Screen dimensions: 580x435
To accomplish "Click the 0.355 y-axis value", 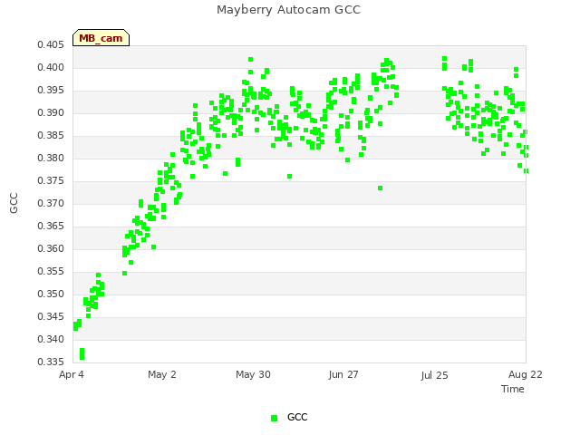I will tap(51, 271).
